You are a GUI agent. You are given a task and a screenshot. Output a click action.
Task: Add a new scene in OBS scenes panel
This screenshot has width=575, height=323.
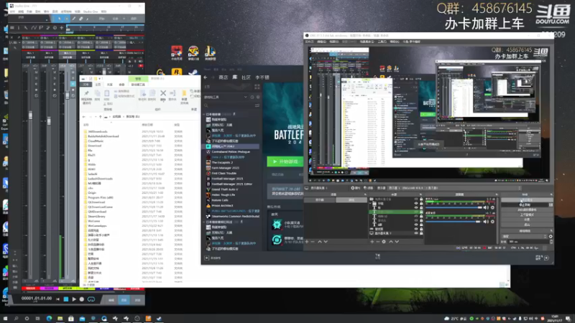pyautogui.click(x=307, y=242)
